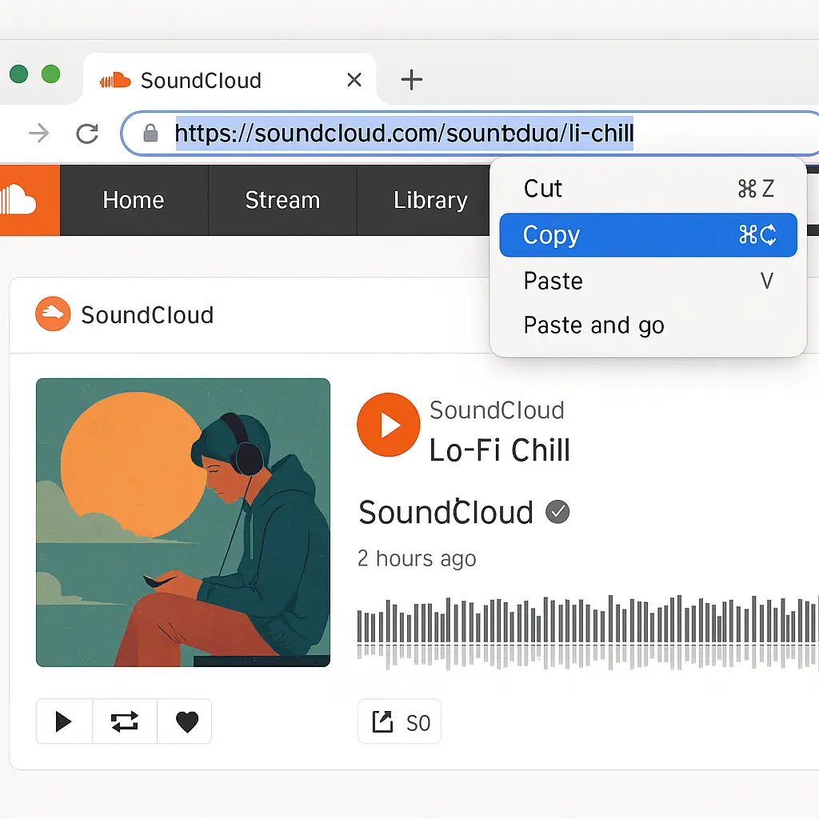This screenshot has width=819, height=819.
Task: Click the SoundCloud favicon in the tab
Action: pyautogui.click(x=115, y=81)
